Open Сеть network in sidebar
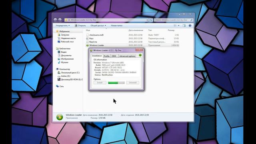 [x=61, y=86]
